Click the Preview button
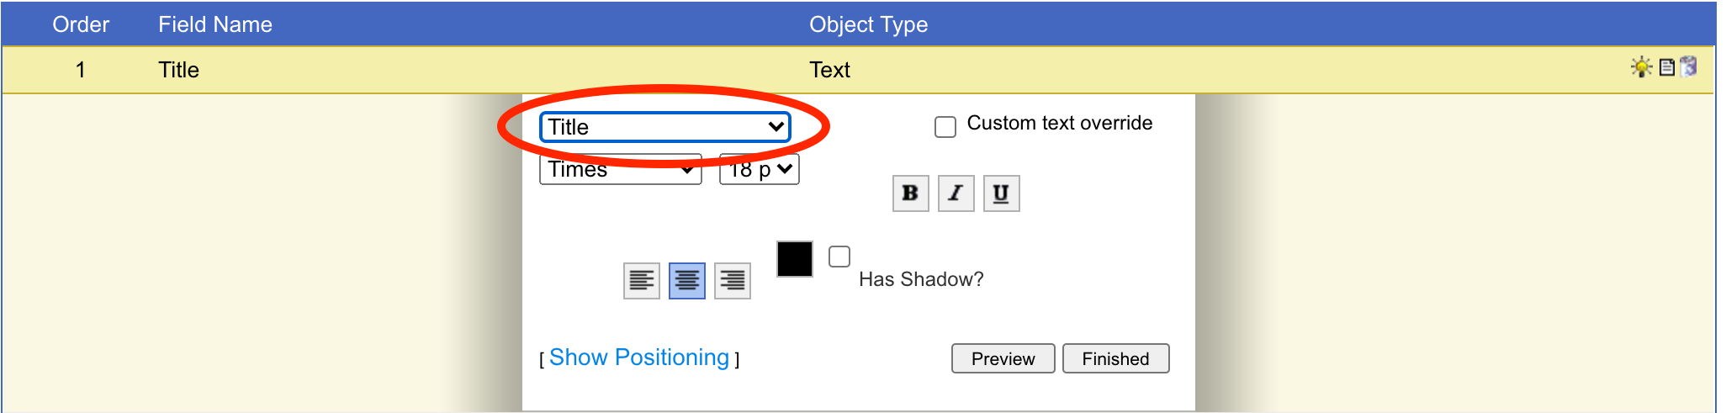 [x=1003, y=358]
